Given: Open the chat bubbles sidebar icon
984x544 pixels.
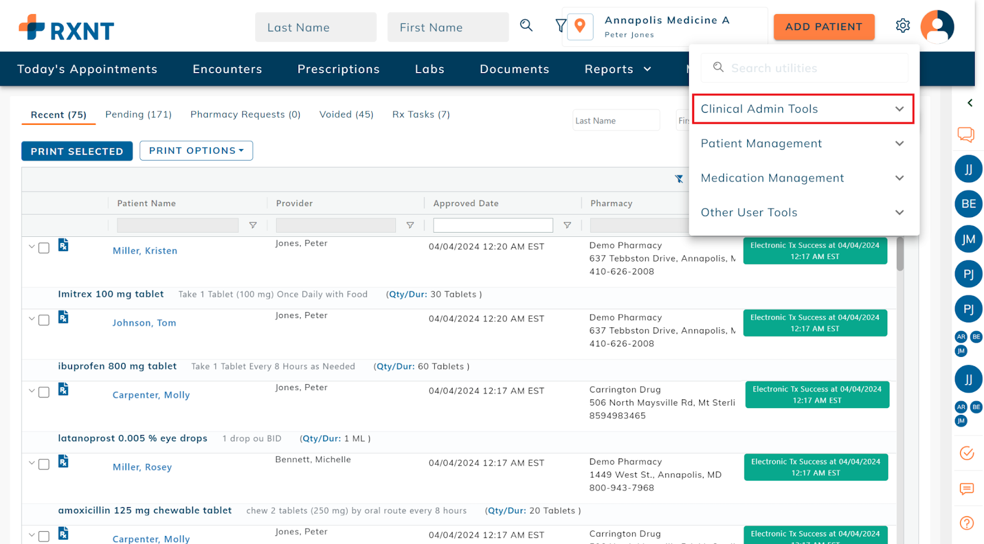Looking at the screenshot, I should [966, 134].
